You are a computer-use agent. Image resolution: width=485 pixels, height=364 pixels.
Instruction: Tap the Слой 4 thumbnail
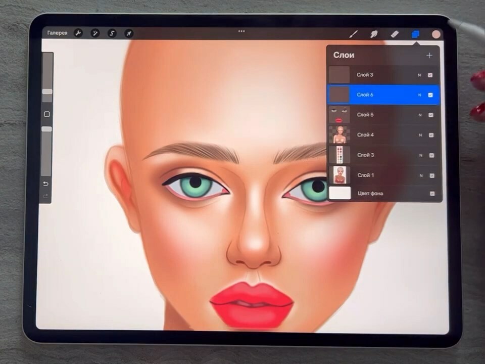(339, 134)
